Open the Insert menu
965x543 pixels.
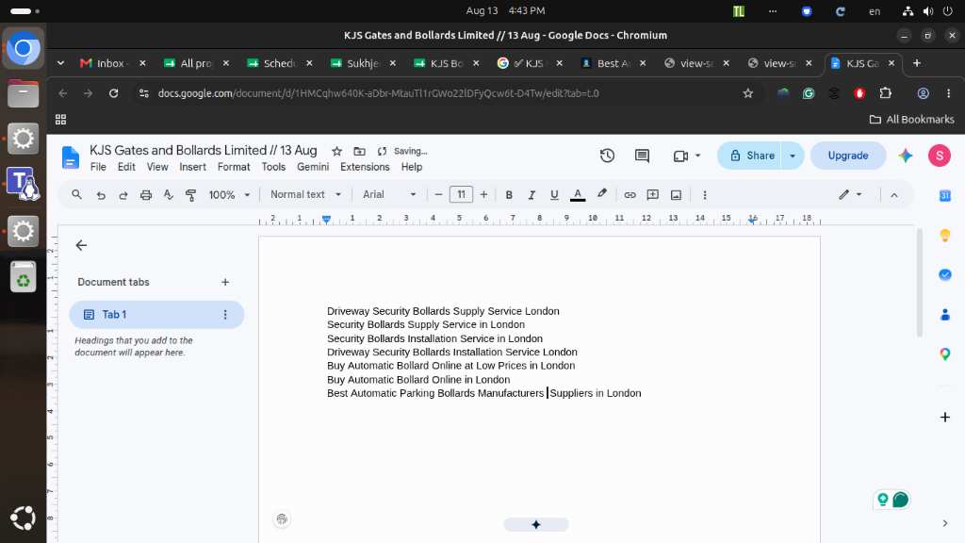point(192,167)
